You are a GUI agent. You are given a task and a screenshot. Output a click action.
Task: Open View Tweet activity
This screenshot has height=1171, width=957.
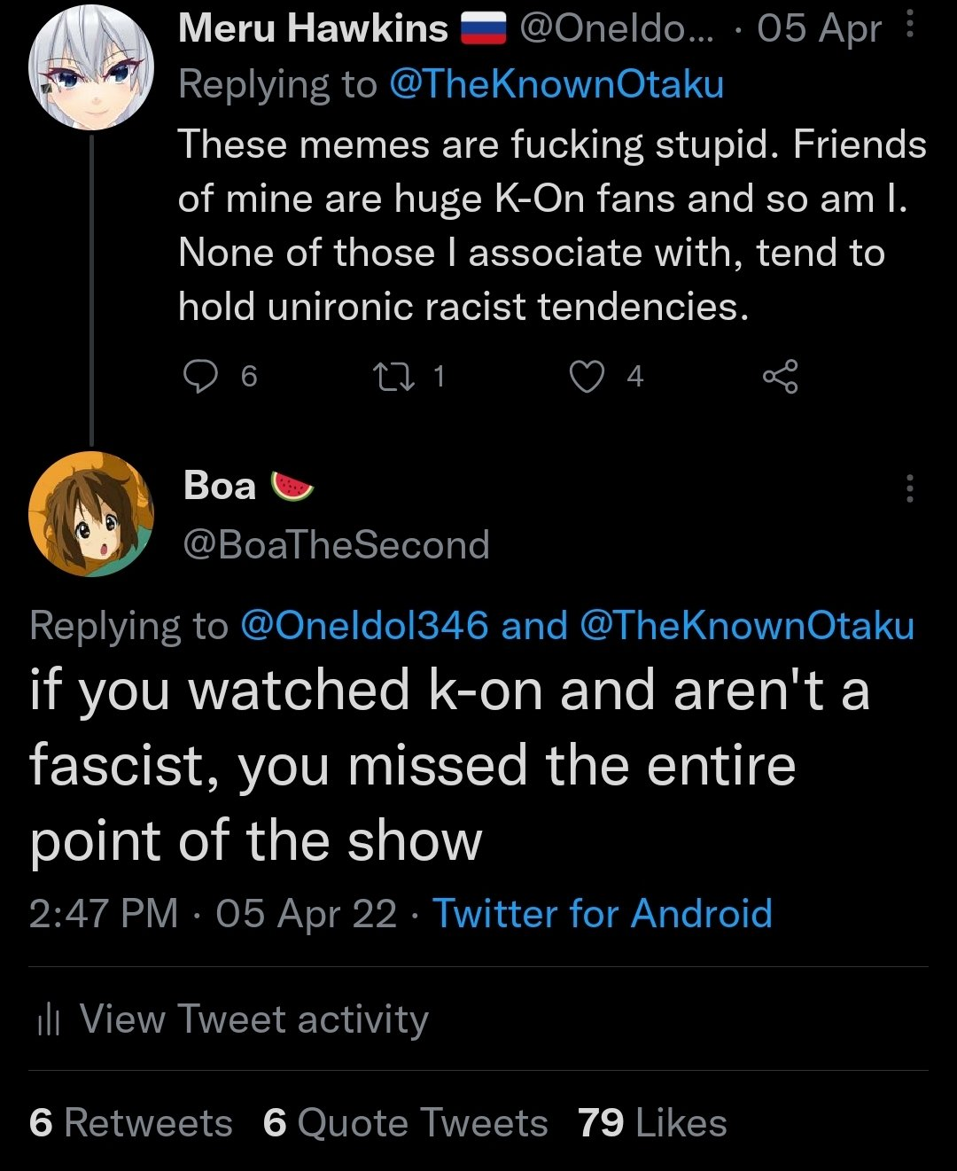(253, 1019)
